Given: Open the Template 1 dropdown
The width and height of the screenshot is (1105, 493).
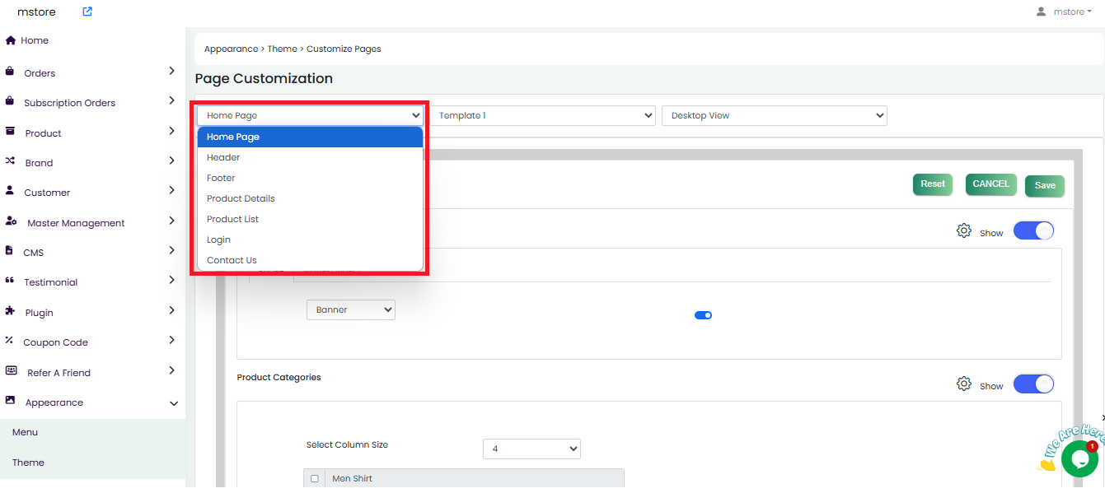Looking at the screenshot, I should pyautogui.click(x=542, y=115).
